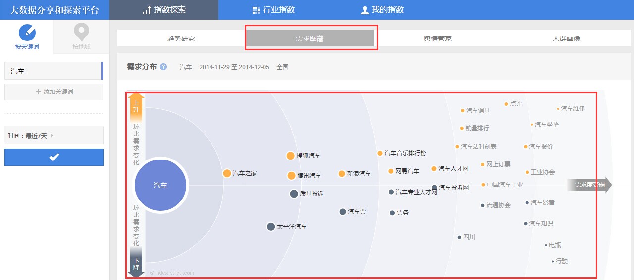The width and height of the screenshot is (634, 280).
Task: Click the 汽车 keyword input field
Action: click(53, 71)
